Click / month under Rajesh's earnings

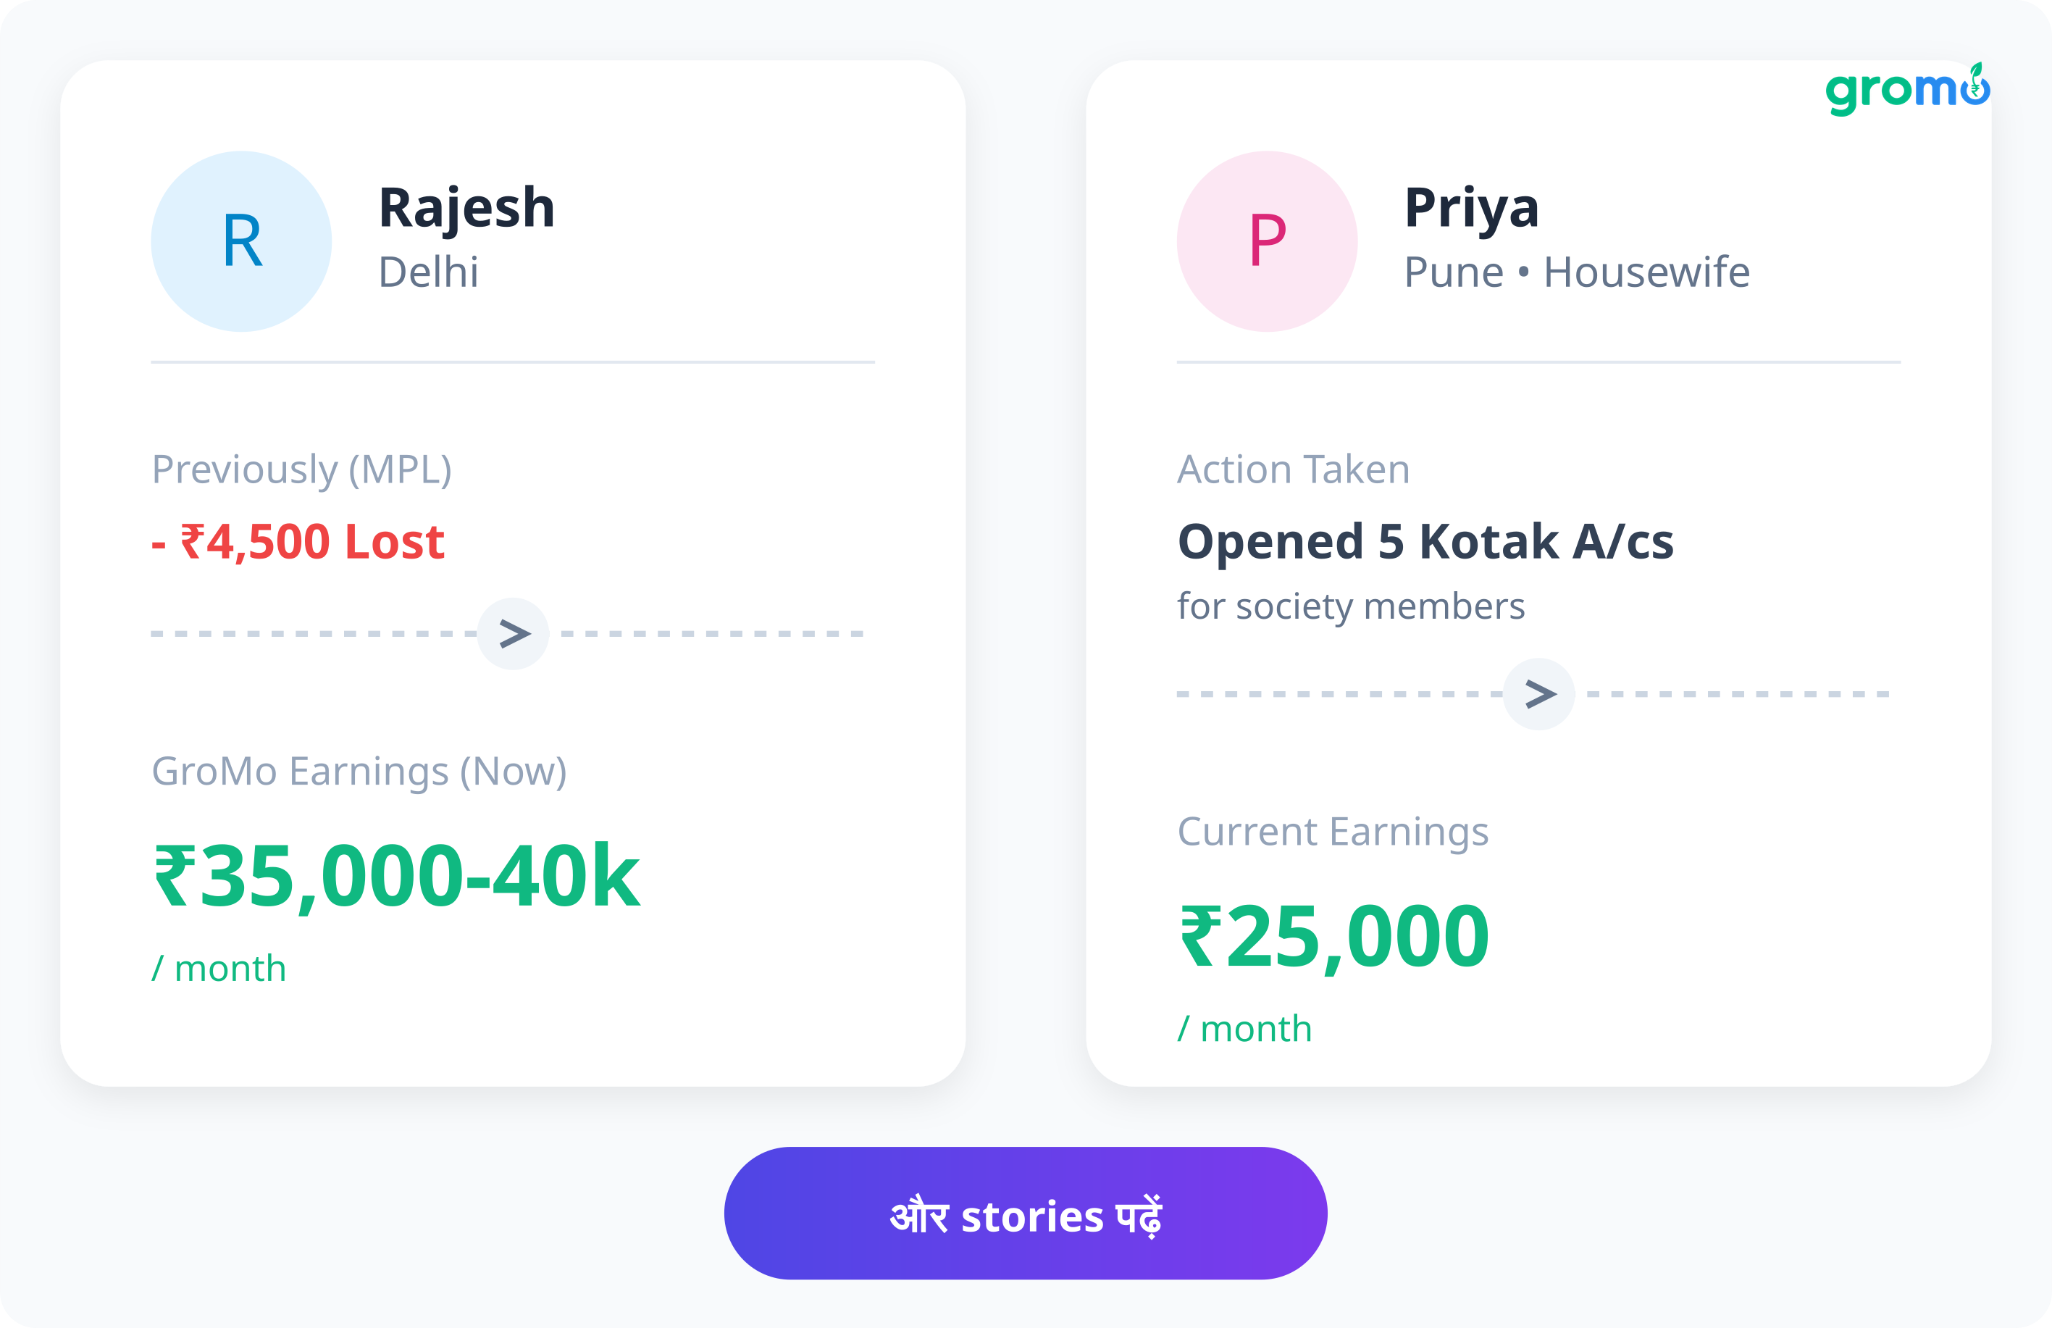point(219,969)
